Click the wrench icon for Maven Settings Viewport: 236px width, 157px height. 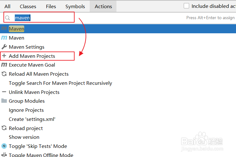4,47
